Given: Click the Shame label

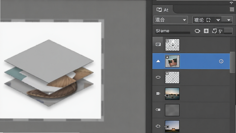Looking at the screenshot, I should 163,31.
